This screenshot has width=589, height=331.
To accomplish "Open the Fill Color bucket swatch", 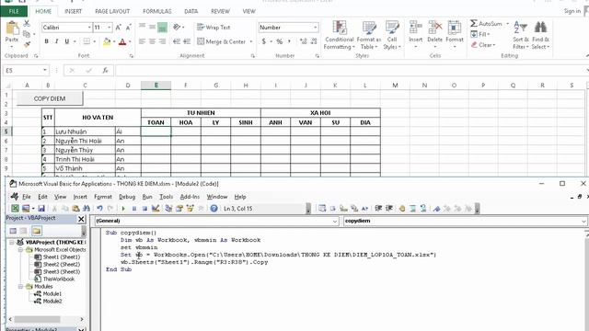I will click(107, 41).
